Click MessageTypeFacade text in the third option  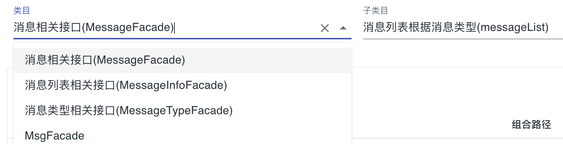[174, 111]
